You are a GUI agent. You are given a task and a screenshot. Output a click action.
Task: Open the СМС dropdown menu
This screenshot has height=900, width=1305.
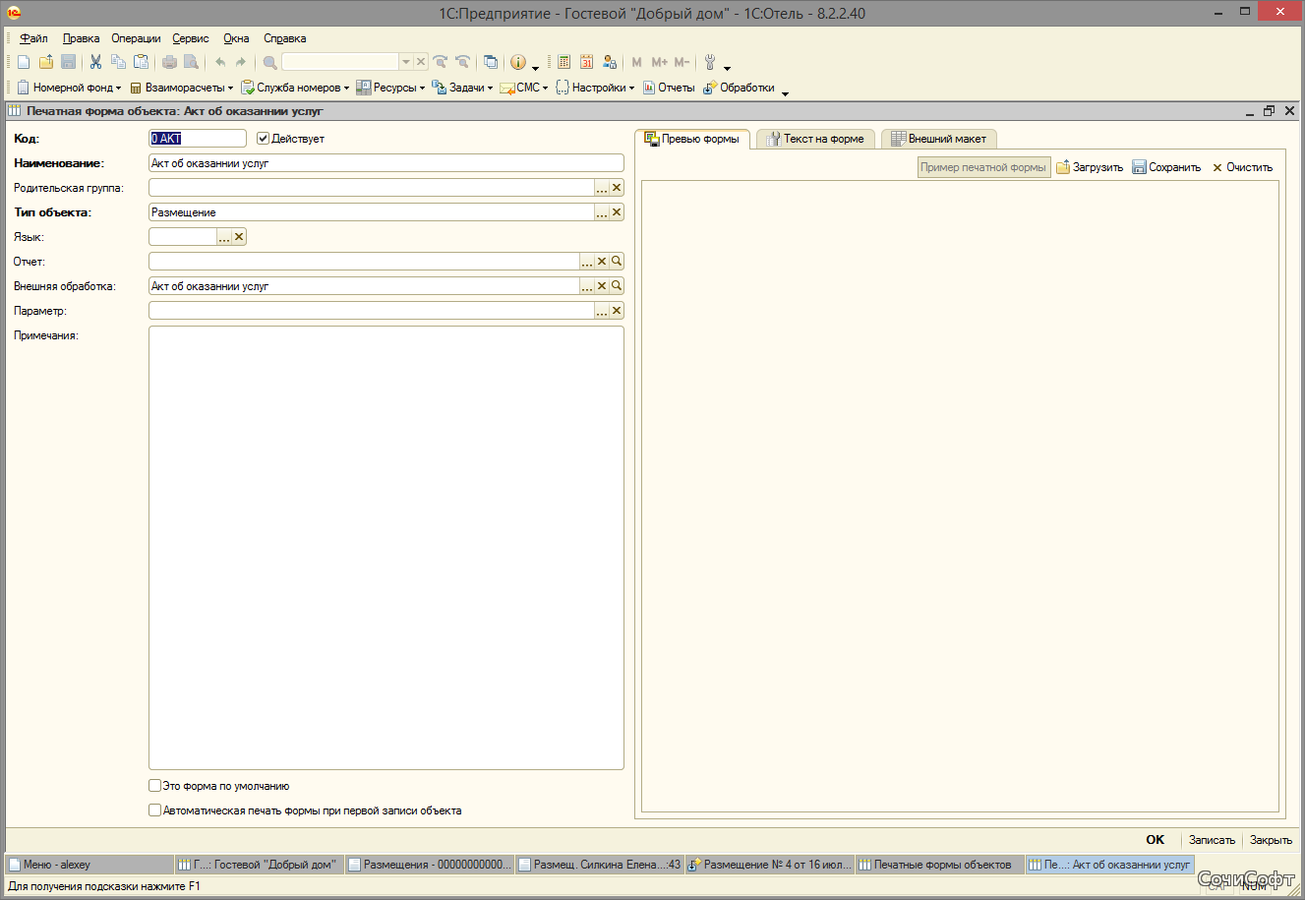point(524,88)
